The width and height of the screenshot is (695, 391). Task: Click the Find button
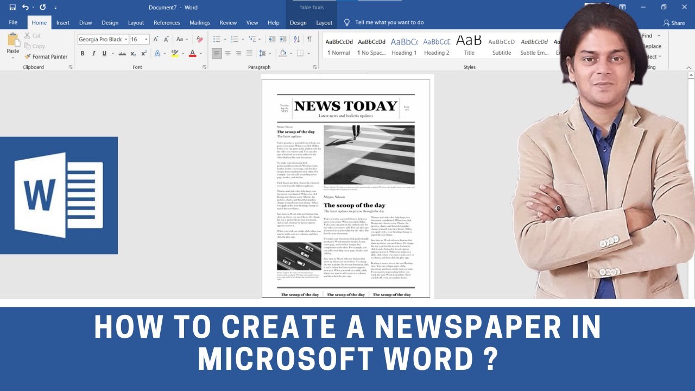(x=647, y=36)
